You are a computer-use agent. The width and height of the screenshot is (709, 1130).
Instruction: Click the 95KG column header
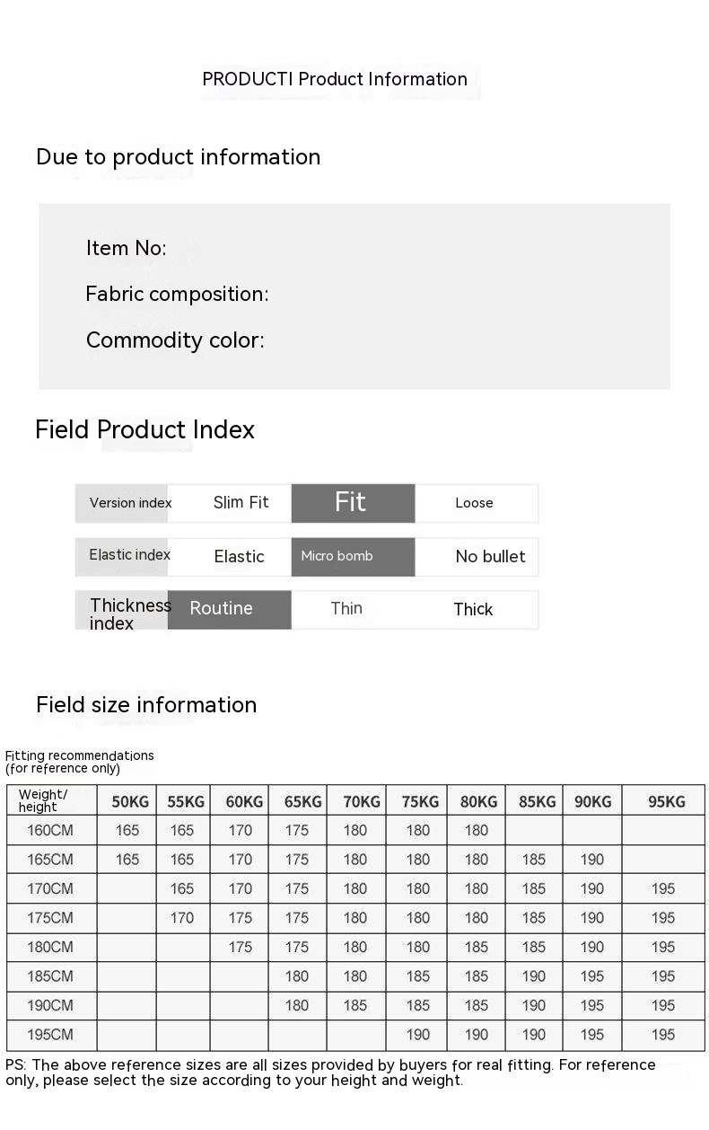pos(666,801)
